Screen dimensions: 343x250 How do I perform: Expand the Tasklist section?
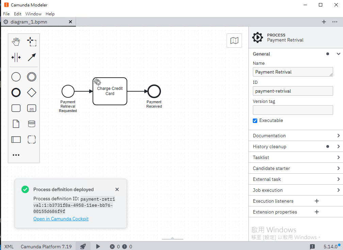[x=296, y=157]
